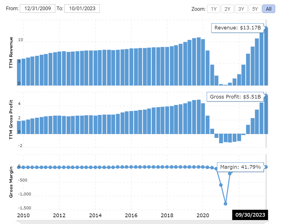Choose the 5Y zoom option
Image resolution: width=284 pixels, height=224 pixels.
(255, 9)
